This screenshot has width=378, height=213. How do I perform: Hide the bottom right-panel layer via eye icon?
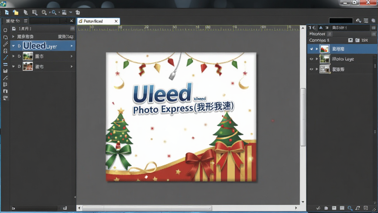(311, 69)
